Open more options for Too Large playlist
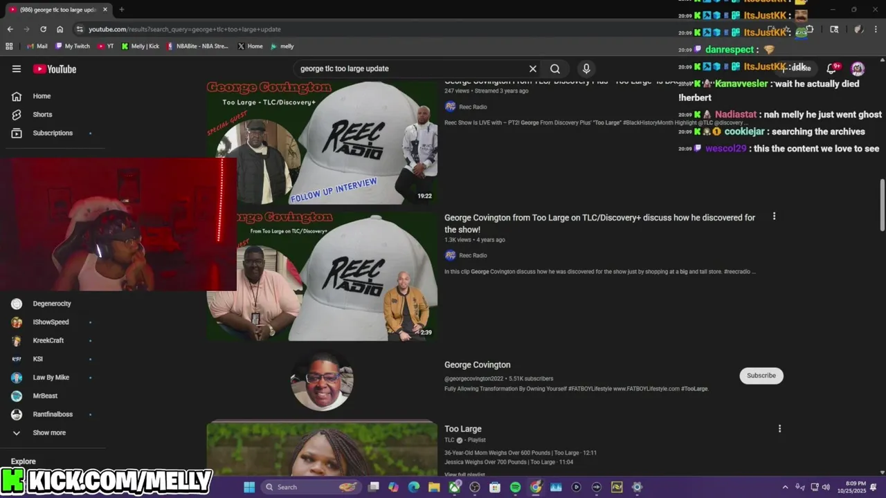 click(779, 429)
